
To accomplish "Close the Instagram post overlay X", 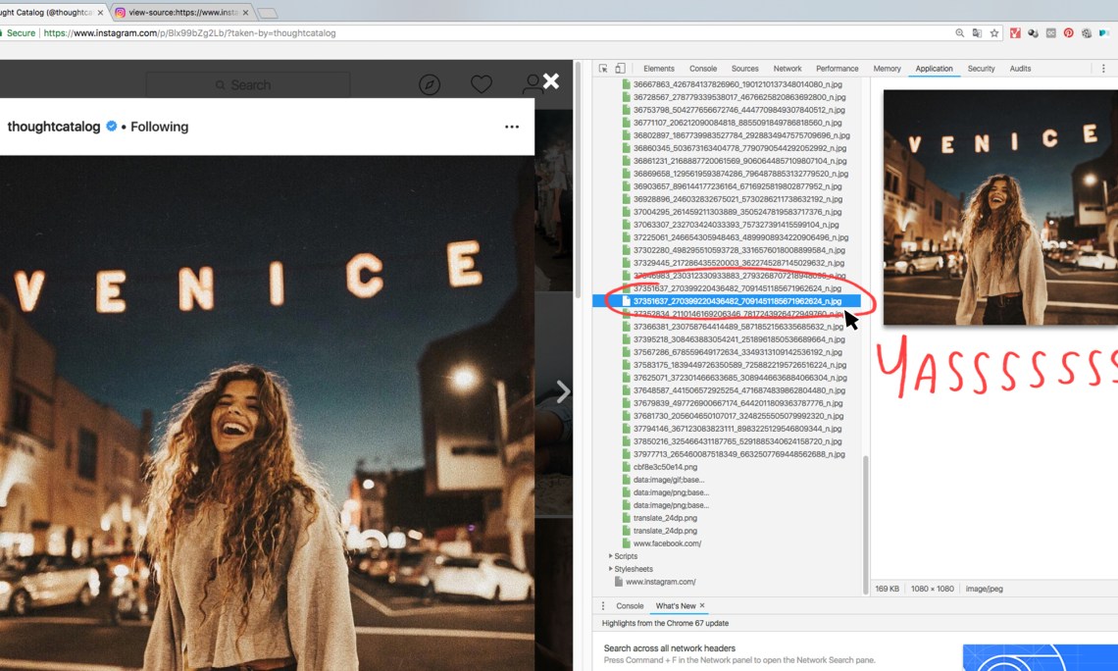I will pyautogui.click(x=551, y=81).
